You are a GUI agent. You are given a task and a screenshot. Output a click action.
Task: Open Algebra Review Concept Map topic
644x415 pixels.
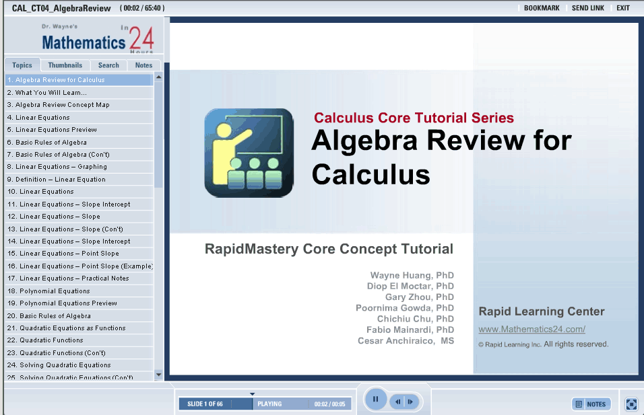(79, 105)
